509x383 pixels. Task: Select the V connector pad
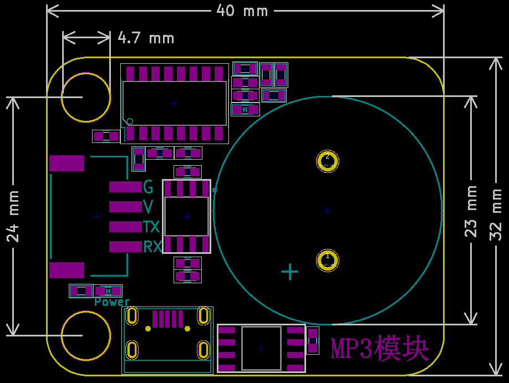(x=126, y=206)
